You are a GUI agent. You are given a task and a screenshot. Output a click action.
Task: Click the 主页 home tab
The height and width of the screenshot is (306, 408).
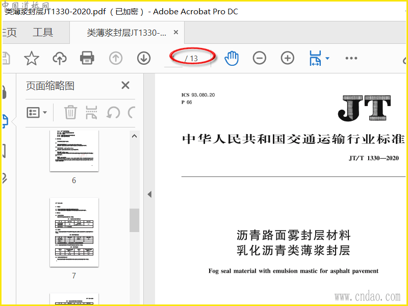(9, 33)
